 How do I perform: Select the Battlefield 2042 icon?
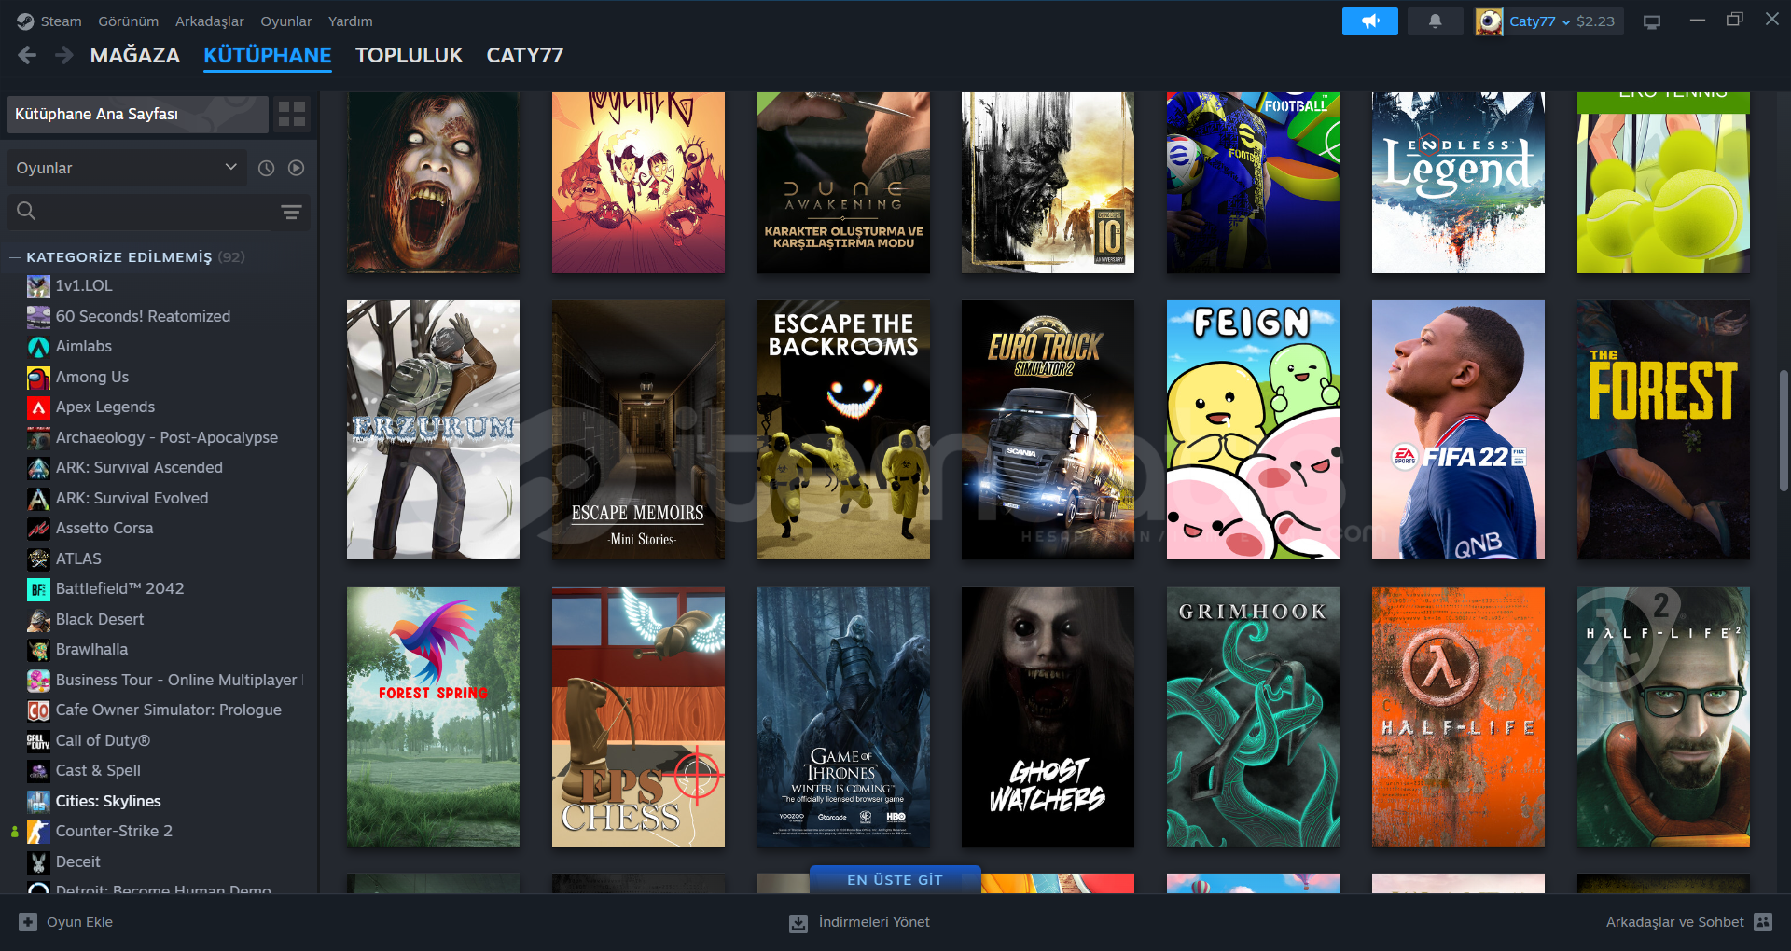pyautogui.click(x=38, y=589)
